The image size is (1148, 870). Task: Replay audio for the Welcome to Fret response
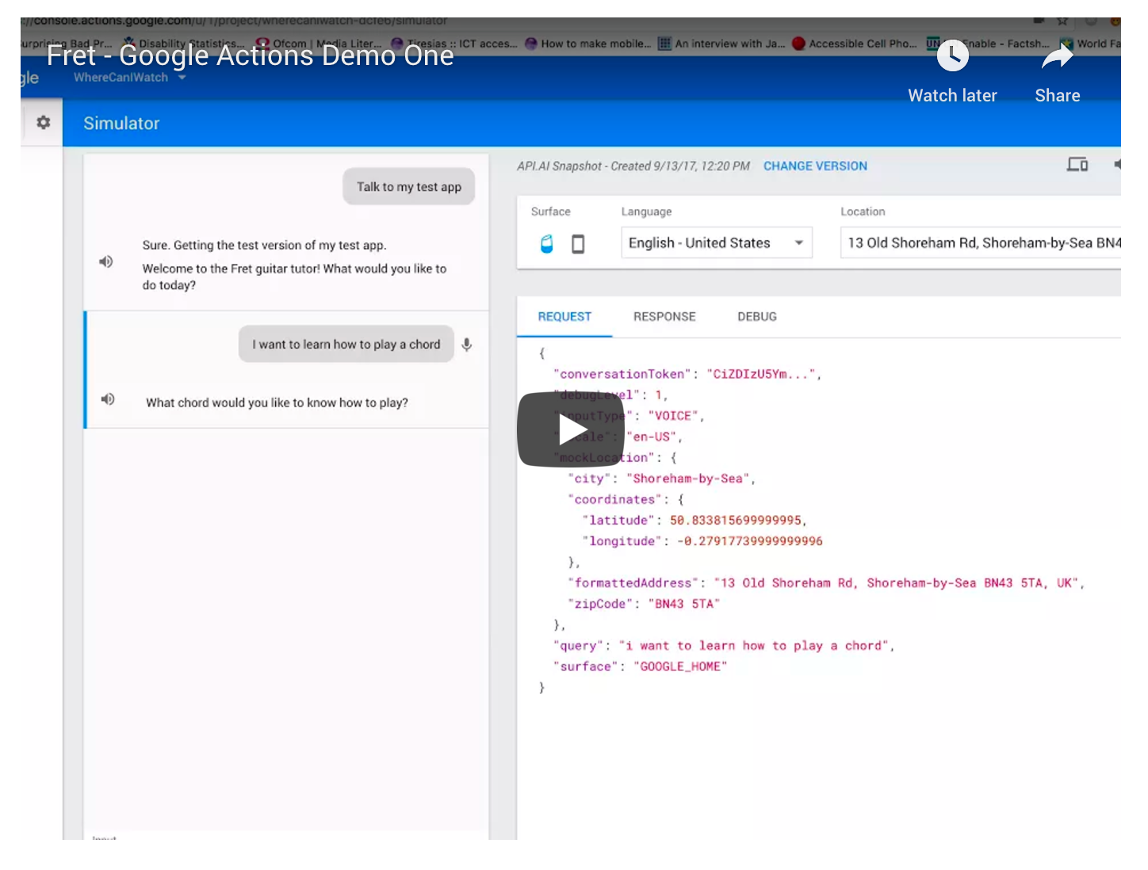[x=106, y=261]
